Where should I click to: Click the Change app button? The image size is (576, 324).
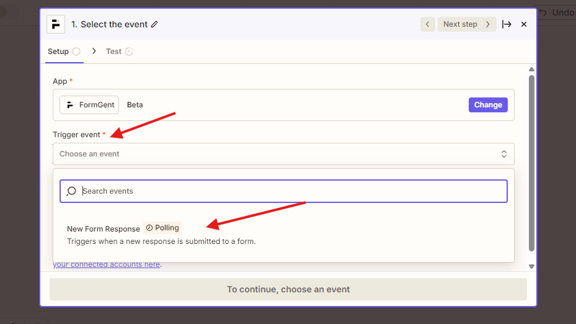(x=488, y=105)
